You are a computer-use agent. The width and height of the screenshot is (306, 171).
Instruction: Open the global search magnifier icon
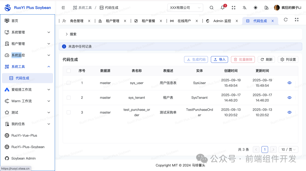coord(211,8)
